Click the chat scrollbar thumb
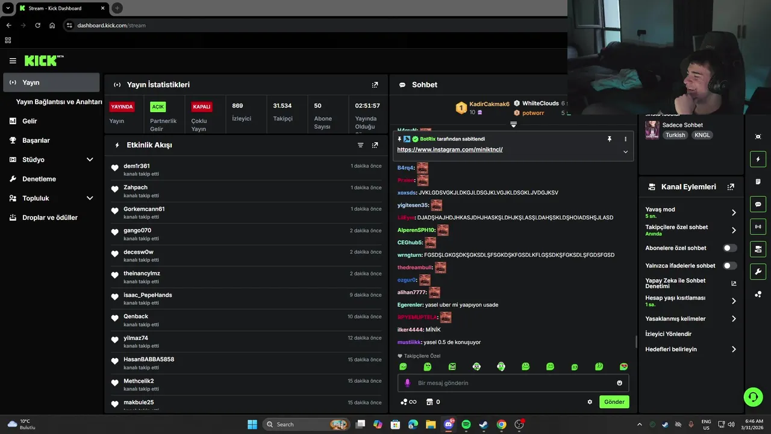 click(x=636, y=341)
